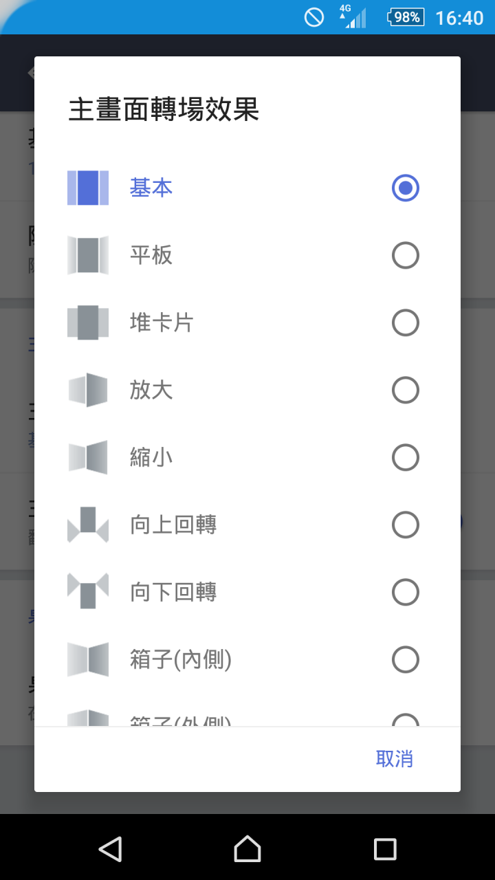Tap the 放大 zoom-in effect icon
The width and height of the screenshot is (495, 880).
coord(88,390)
